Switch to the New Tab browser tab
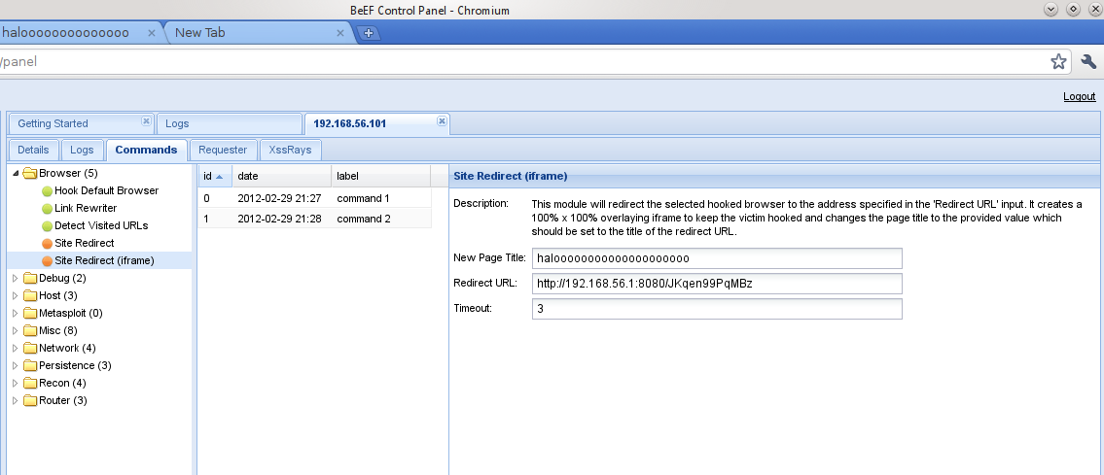Viewport: 1104px width, 475px height. [257, 33]
